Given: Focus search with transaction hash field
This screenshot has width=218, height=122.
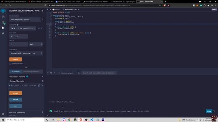Looking at the screenshot, I should coord(99,73).
